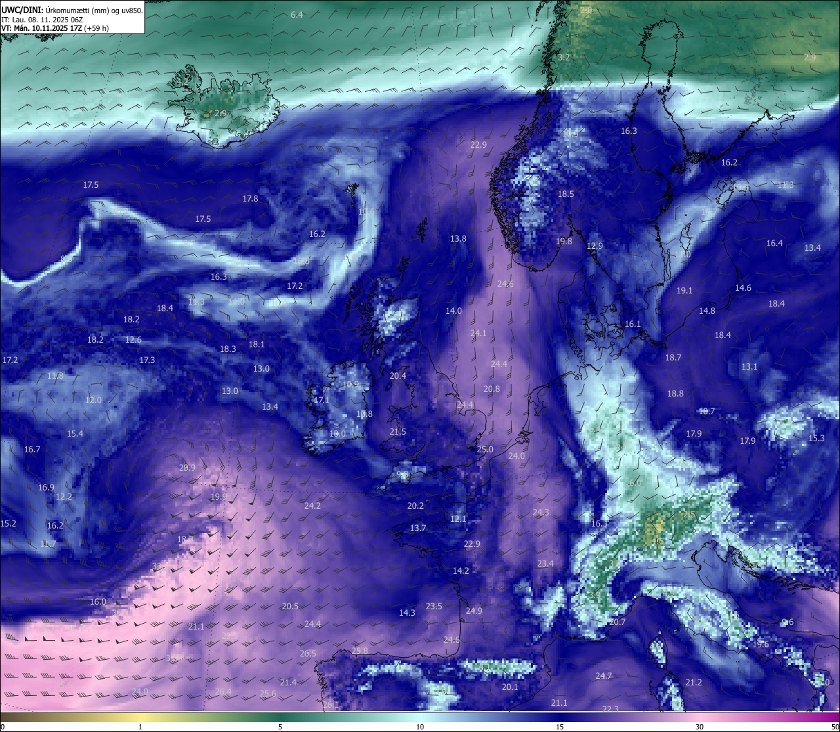Click the map value "19.1"
This screenshot has height=732, width=840.
click(684, 290)
